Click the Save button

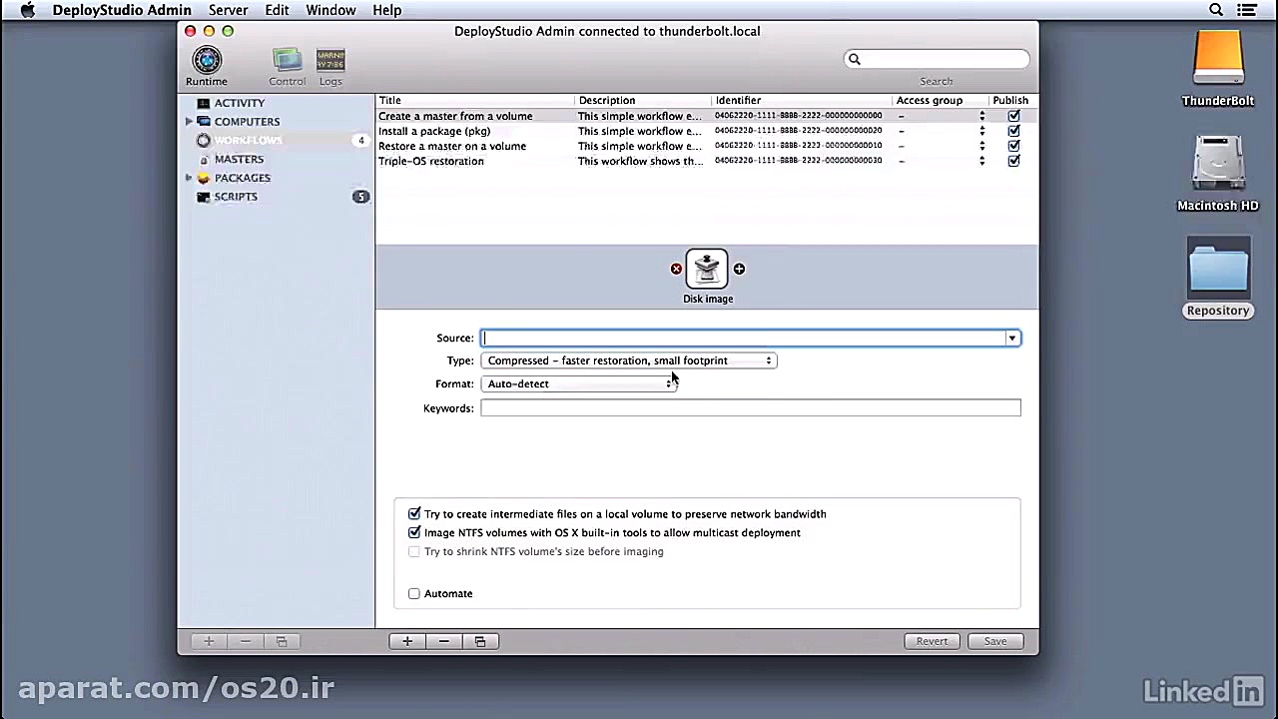pyautogui.click(x=995, y=641)
